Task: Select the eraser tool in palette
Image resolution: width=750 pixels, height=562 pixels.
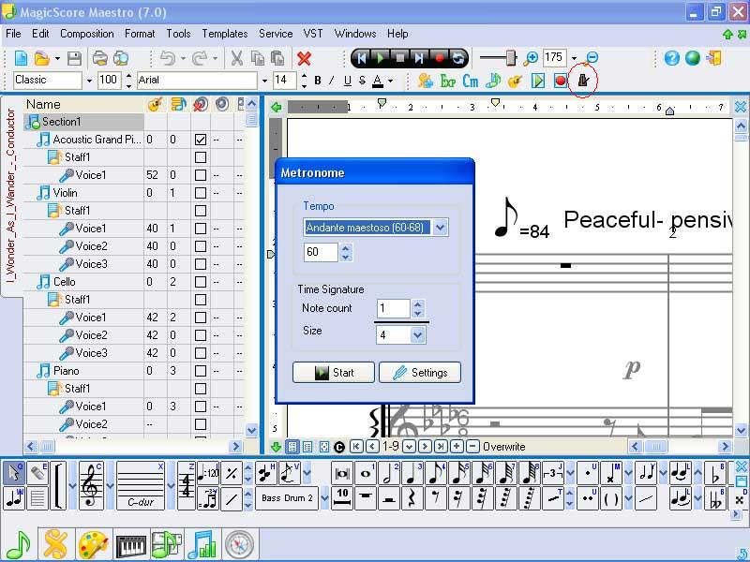Action: click(37, 473)
